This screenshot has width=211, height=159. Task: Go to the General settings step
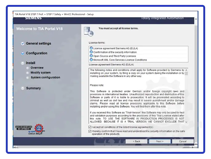tap(38, 43)
